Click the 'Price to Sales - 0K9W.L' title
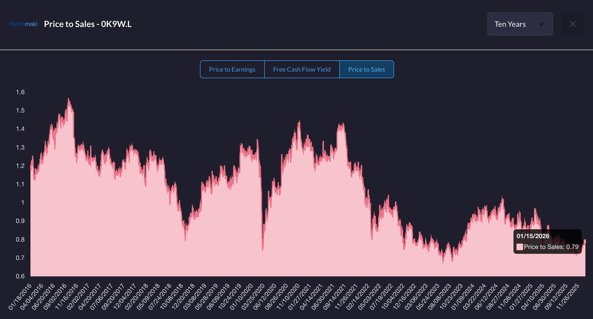 click(88, 24)
